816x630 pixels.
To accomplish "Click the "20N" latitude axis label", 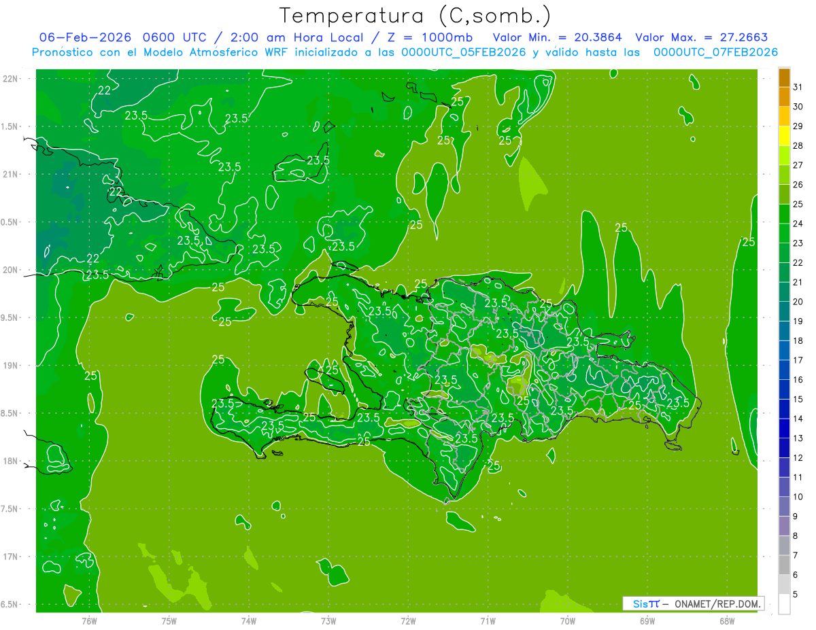I will pos(10,270).
